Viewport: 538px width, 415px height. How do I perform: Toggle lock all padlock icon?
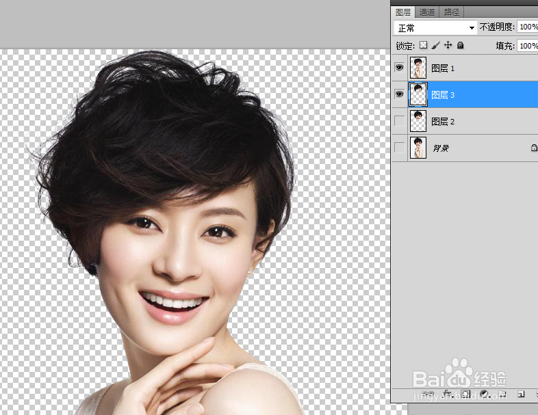(x=461, y=45)
